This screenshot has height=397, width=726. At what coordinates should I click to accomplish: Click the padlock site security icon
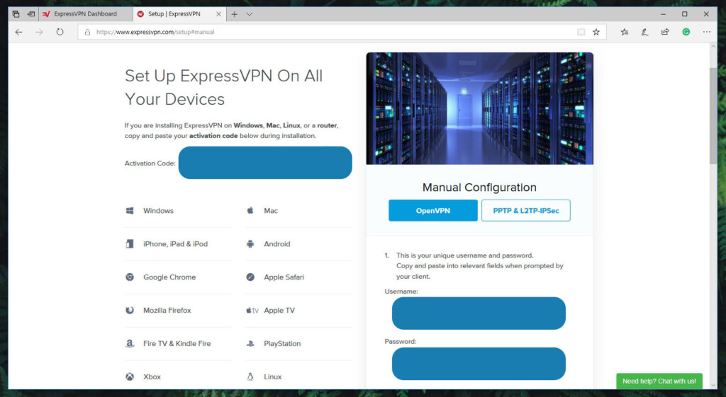[x=87, y=32]
